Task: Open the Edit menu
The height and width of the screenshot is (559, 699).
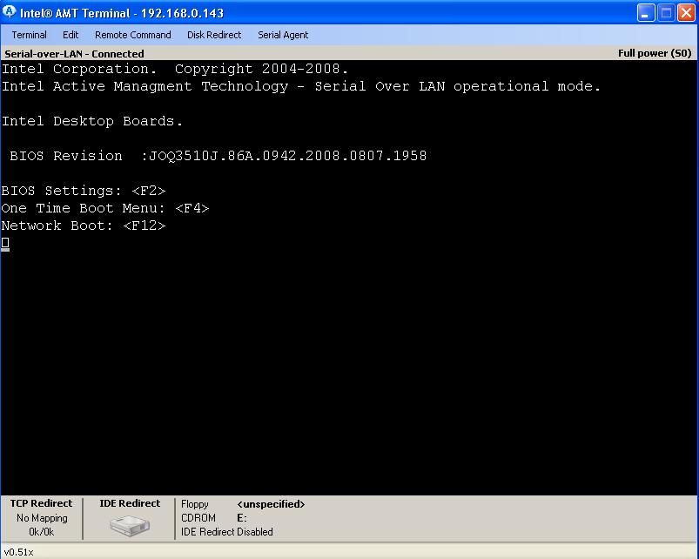Action: click(x=71, y=35)
